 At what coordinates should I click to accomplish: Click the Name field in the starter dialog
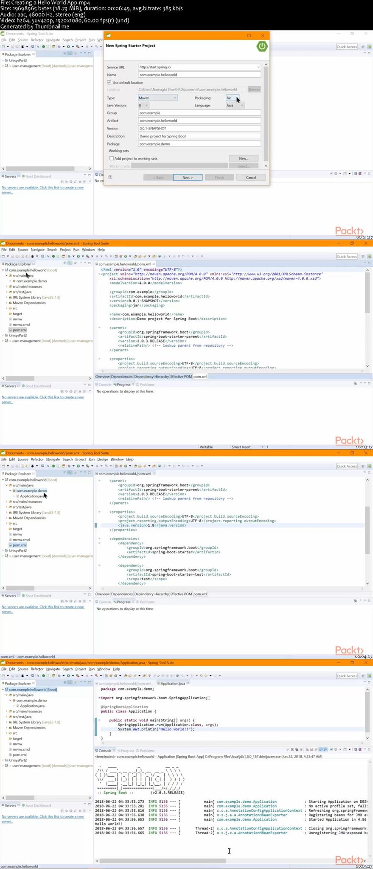[x=199, y=75]
